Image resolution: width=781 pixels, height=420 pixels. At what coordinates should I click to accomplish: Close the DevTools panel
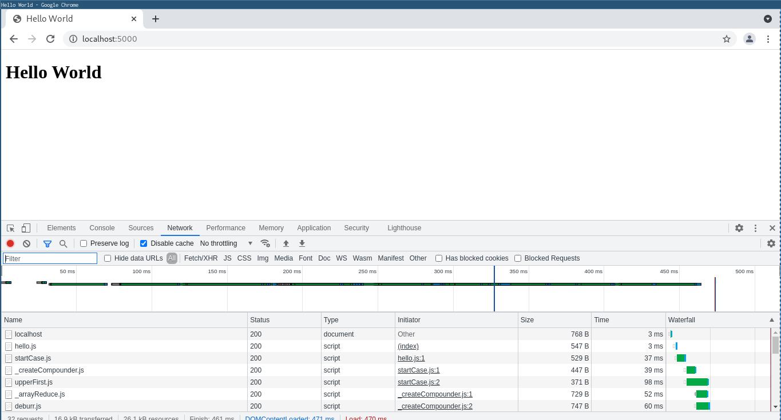point(772,228)
